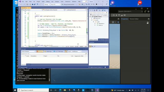Open File Explorer from taskbar
Image resolution: width=164 pixels, height=92 pixels.
(x=65, y=90)
